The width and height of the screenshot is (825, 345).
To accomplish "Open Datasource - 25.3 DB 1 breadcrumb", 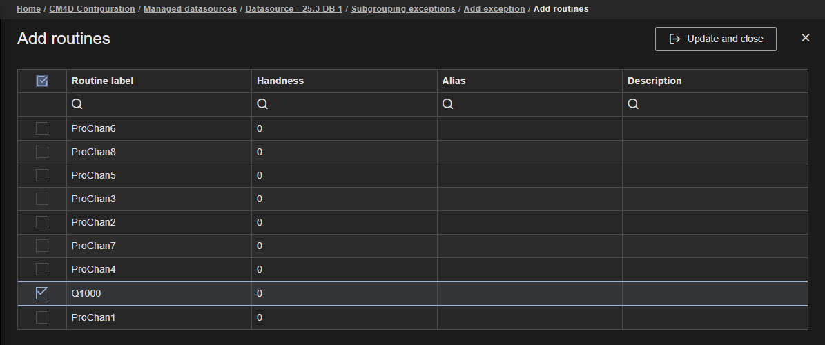I will [293, 9].
